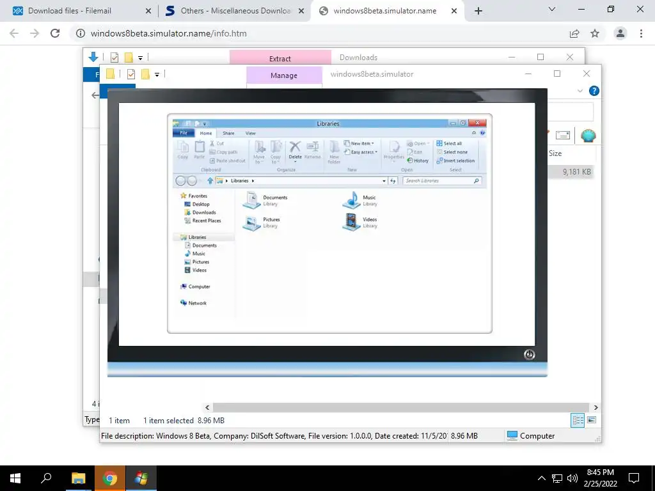Click Select all in the Select group
Image resolution: width=655 pixels, height=491 pixels.
click(449, 143)
